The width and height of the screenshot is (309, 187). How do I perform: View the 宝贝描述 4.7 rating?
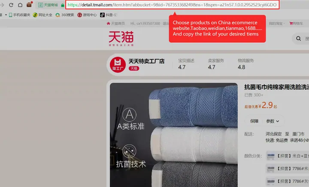[x=186, y=64]
